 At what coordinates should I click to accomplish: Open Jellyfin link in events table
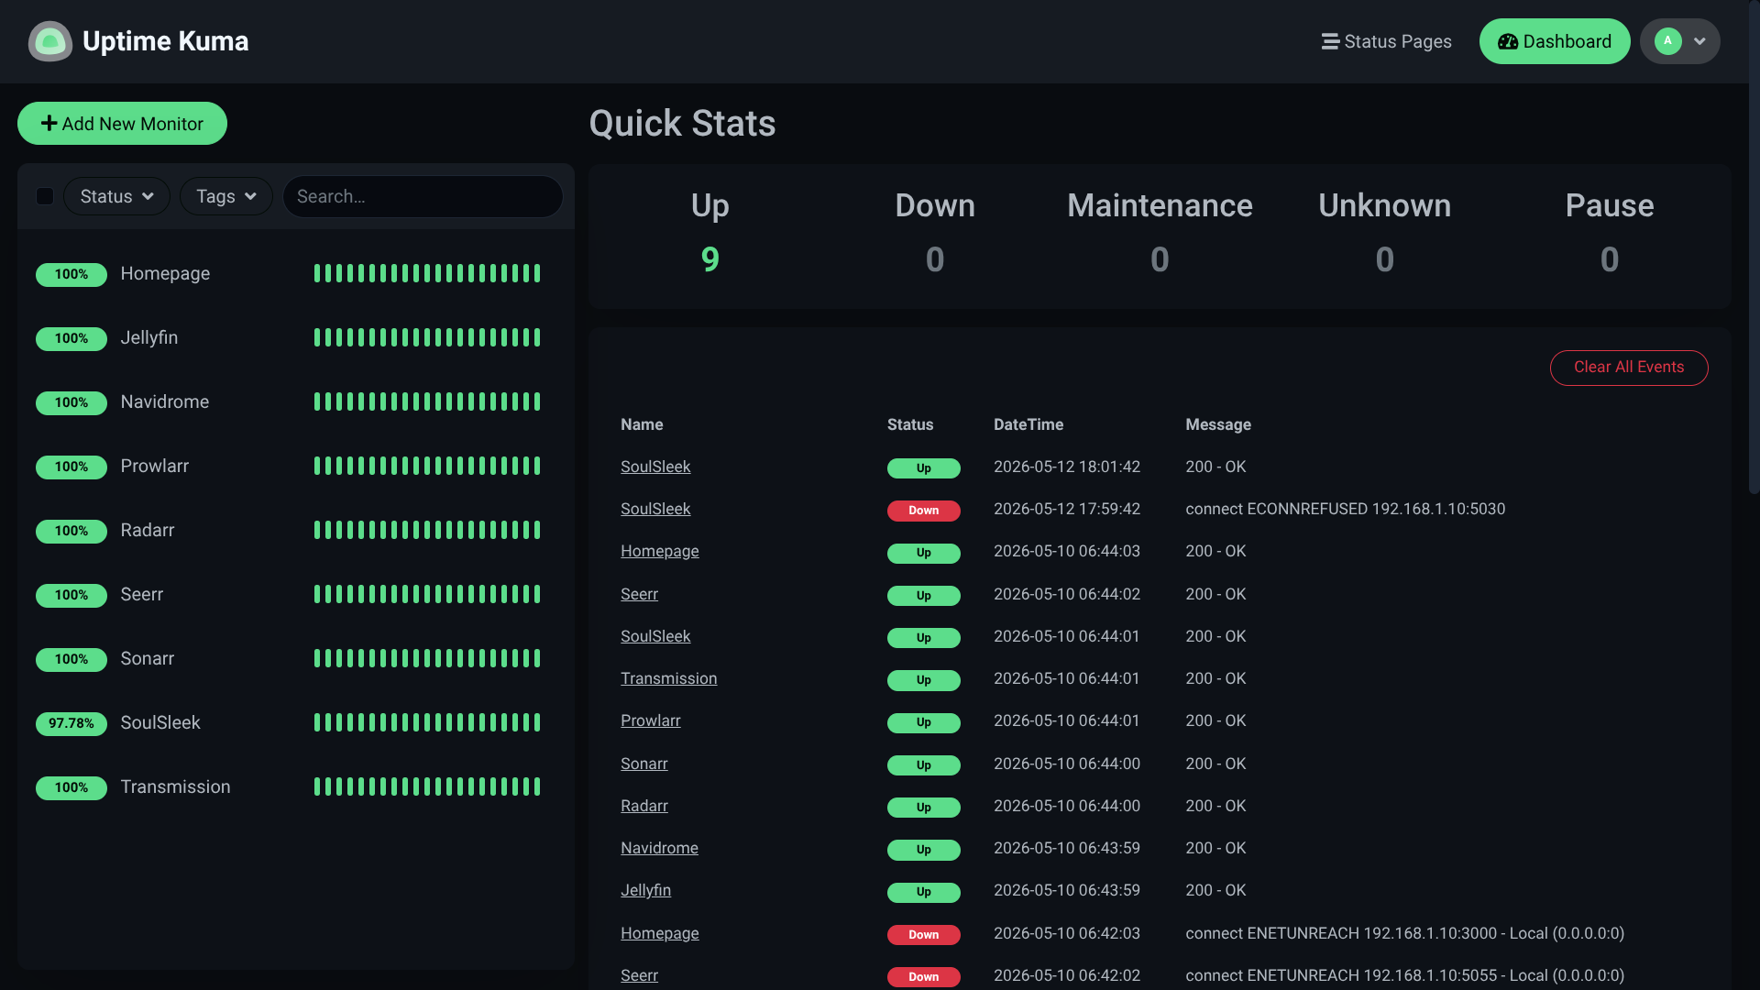click(645, 890)
